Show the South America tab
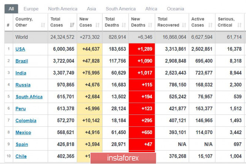This screenshot has height=164, width=246. coord(121,9)
